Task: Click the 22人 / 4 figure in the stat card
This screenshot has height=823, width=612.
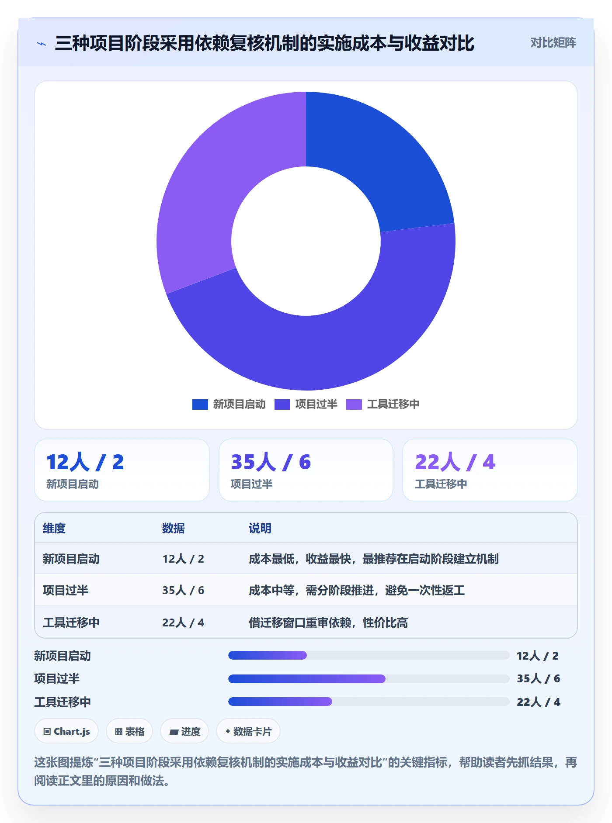Action: pos(455,462)
